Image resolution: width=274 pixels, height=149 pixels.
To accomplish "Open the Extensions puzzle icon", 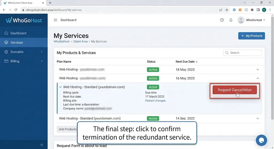I will click(252, 10).
